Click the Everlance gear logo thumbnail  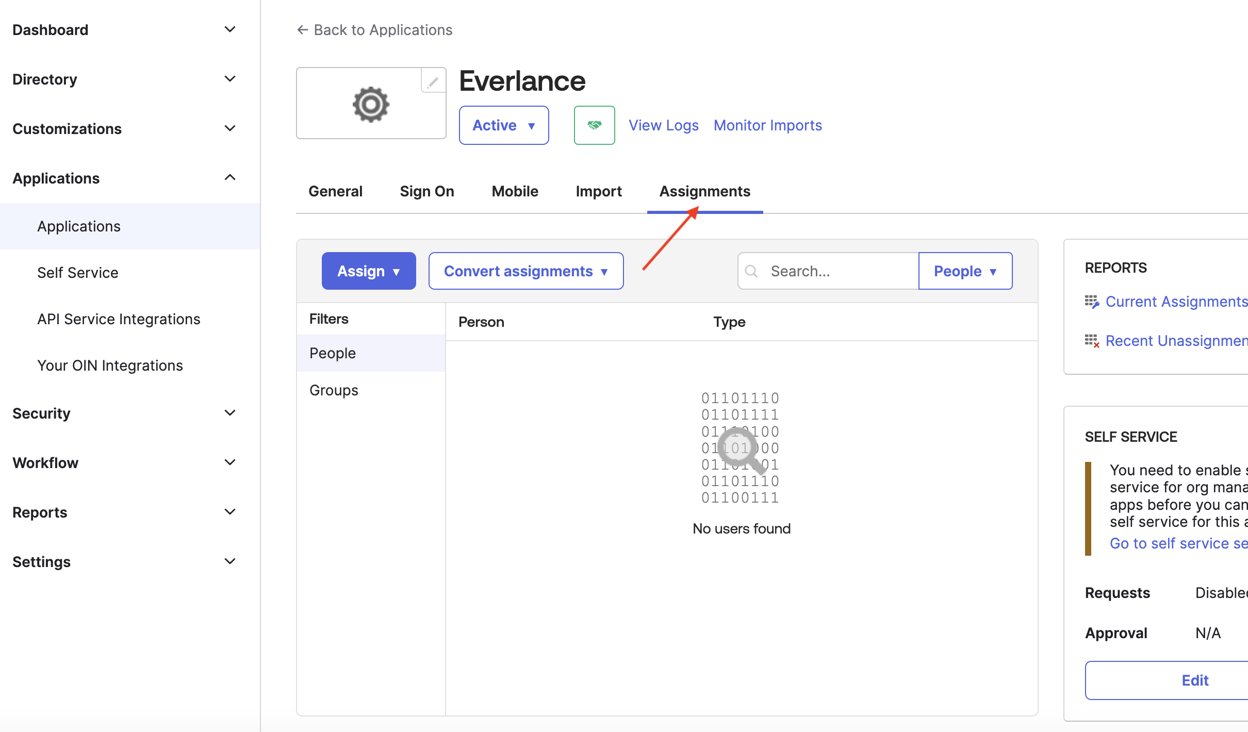tap(371, 104)
